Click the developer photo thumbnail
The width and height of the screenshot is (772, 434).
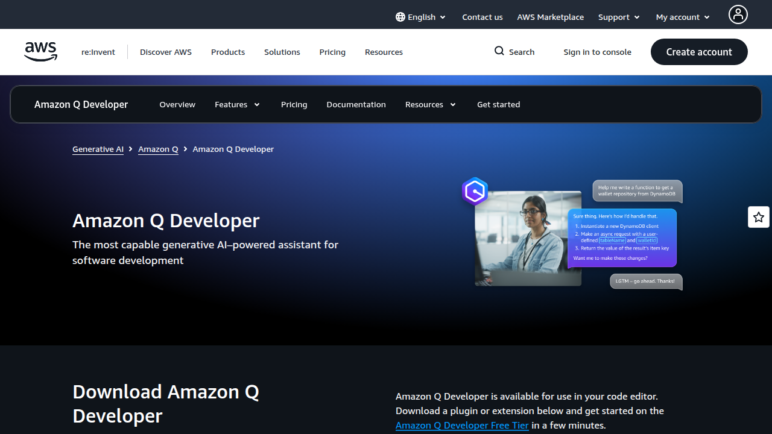pyautogui.click(x=528, y=239)
